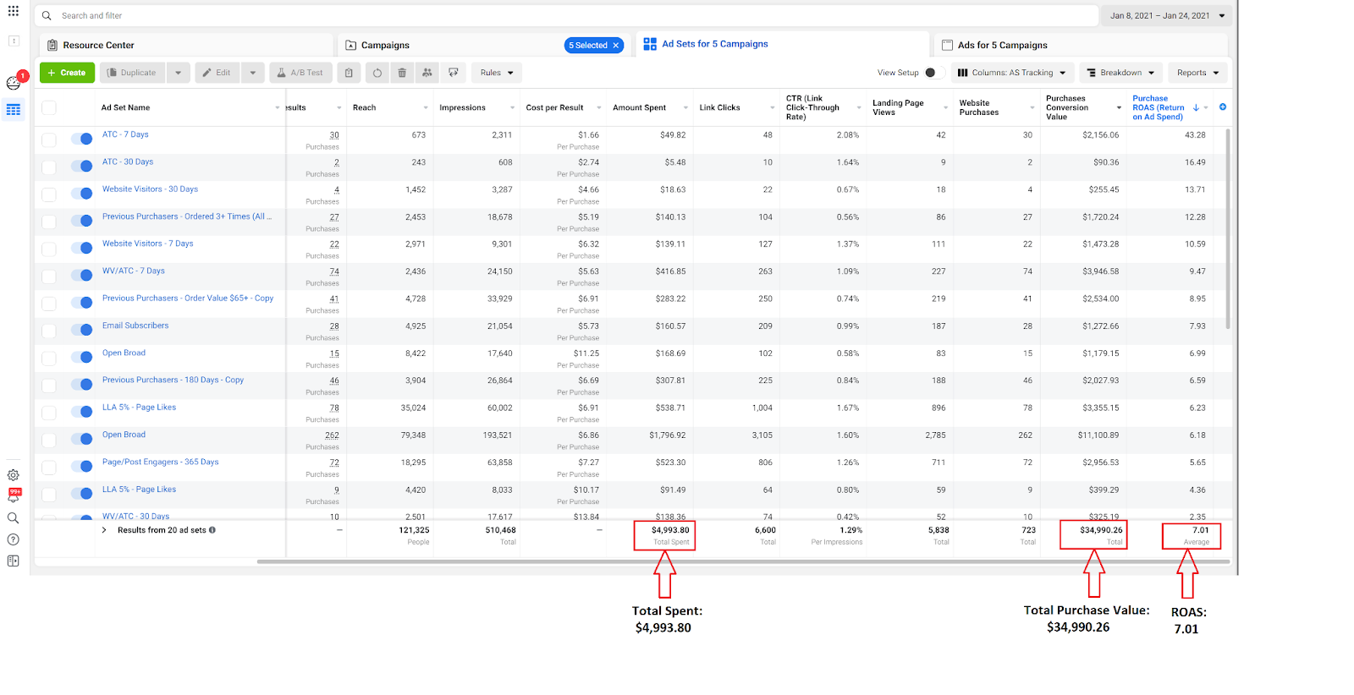Click the A/B Test button
The image size is (1354, 695).
pyautogui.click(x=300, y=73)
